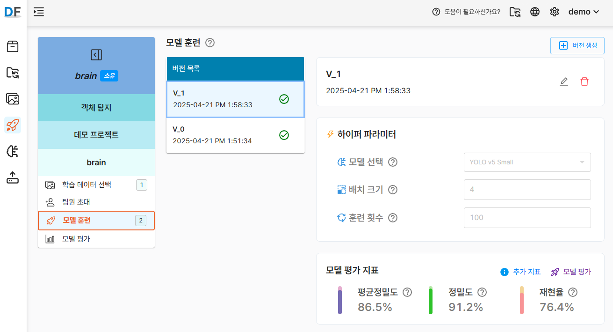Select 모델 평가 menu item

(x=96, y=239)
